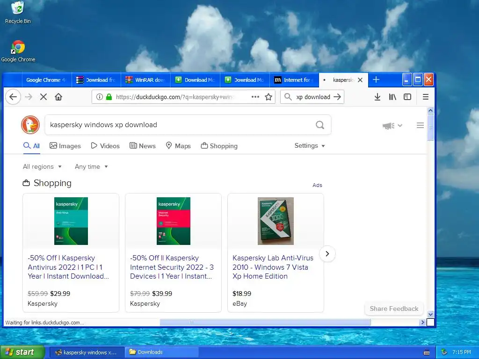Open the downloads arrow in toolbar
Viewport: 479px width, 359px height.
click(x=377, y=97)
